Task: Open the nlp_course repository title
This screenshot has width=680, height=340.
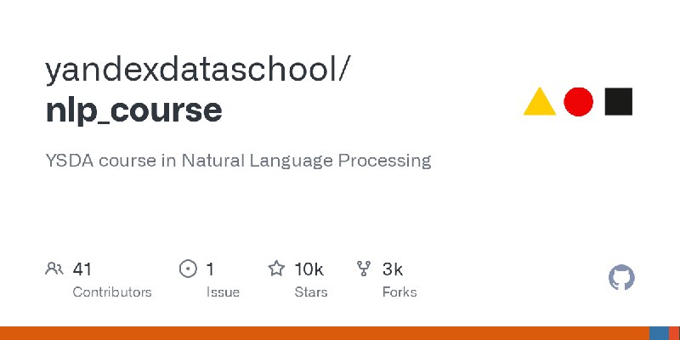Action: (134, 110)
